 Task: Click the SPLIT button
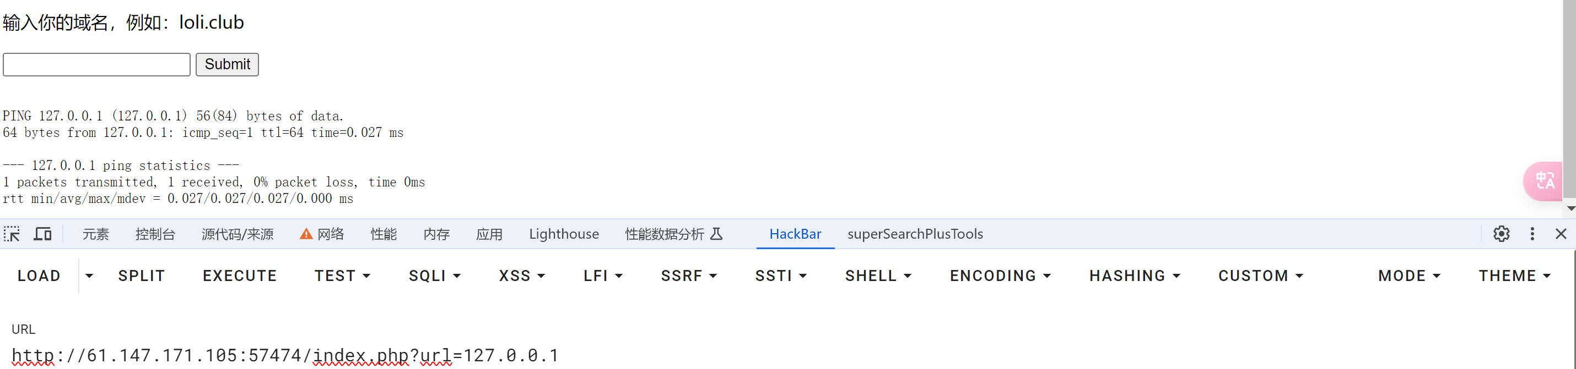pyautogui.click(x=141, y=276)
